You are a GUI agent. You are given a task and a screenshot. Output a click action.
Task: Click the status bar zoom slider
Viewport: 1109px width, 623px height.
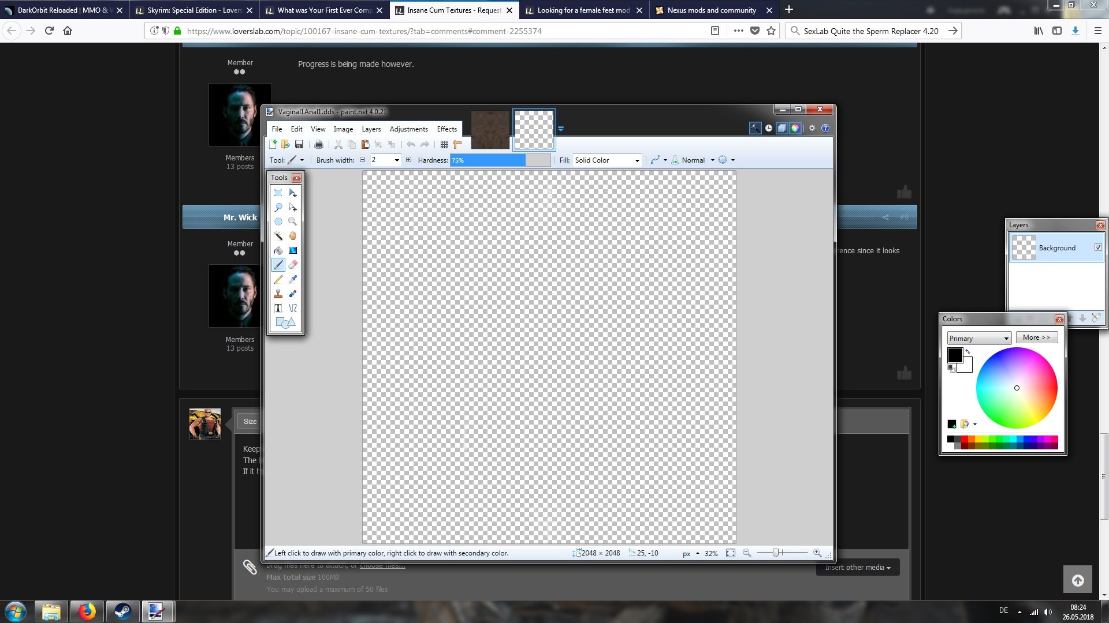(782, 553)
